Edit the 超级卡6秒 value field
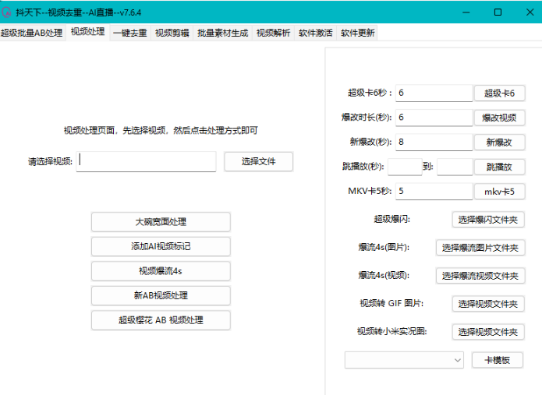 tap(434, 93)
